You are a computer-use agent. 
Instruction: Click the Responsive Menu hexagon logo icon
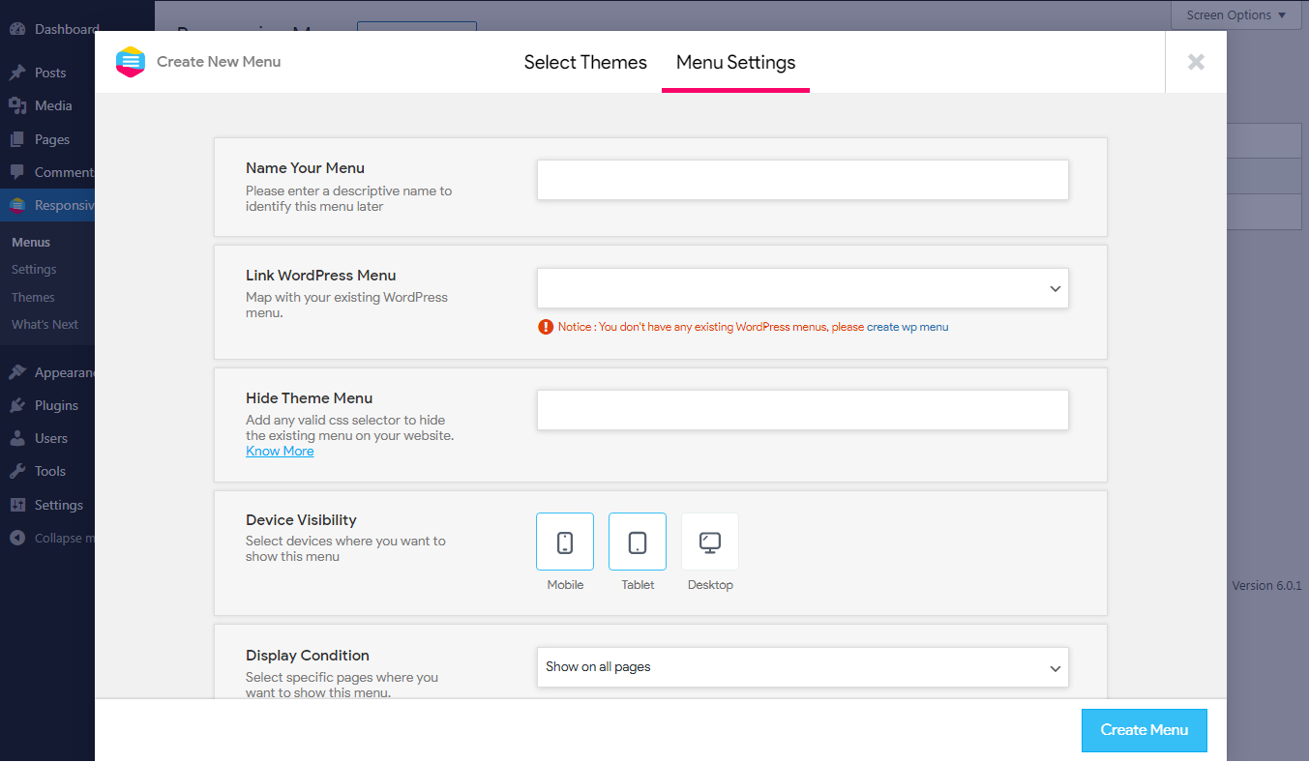click(130, 62)
